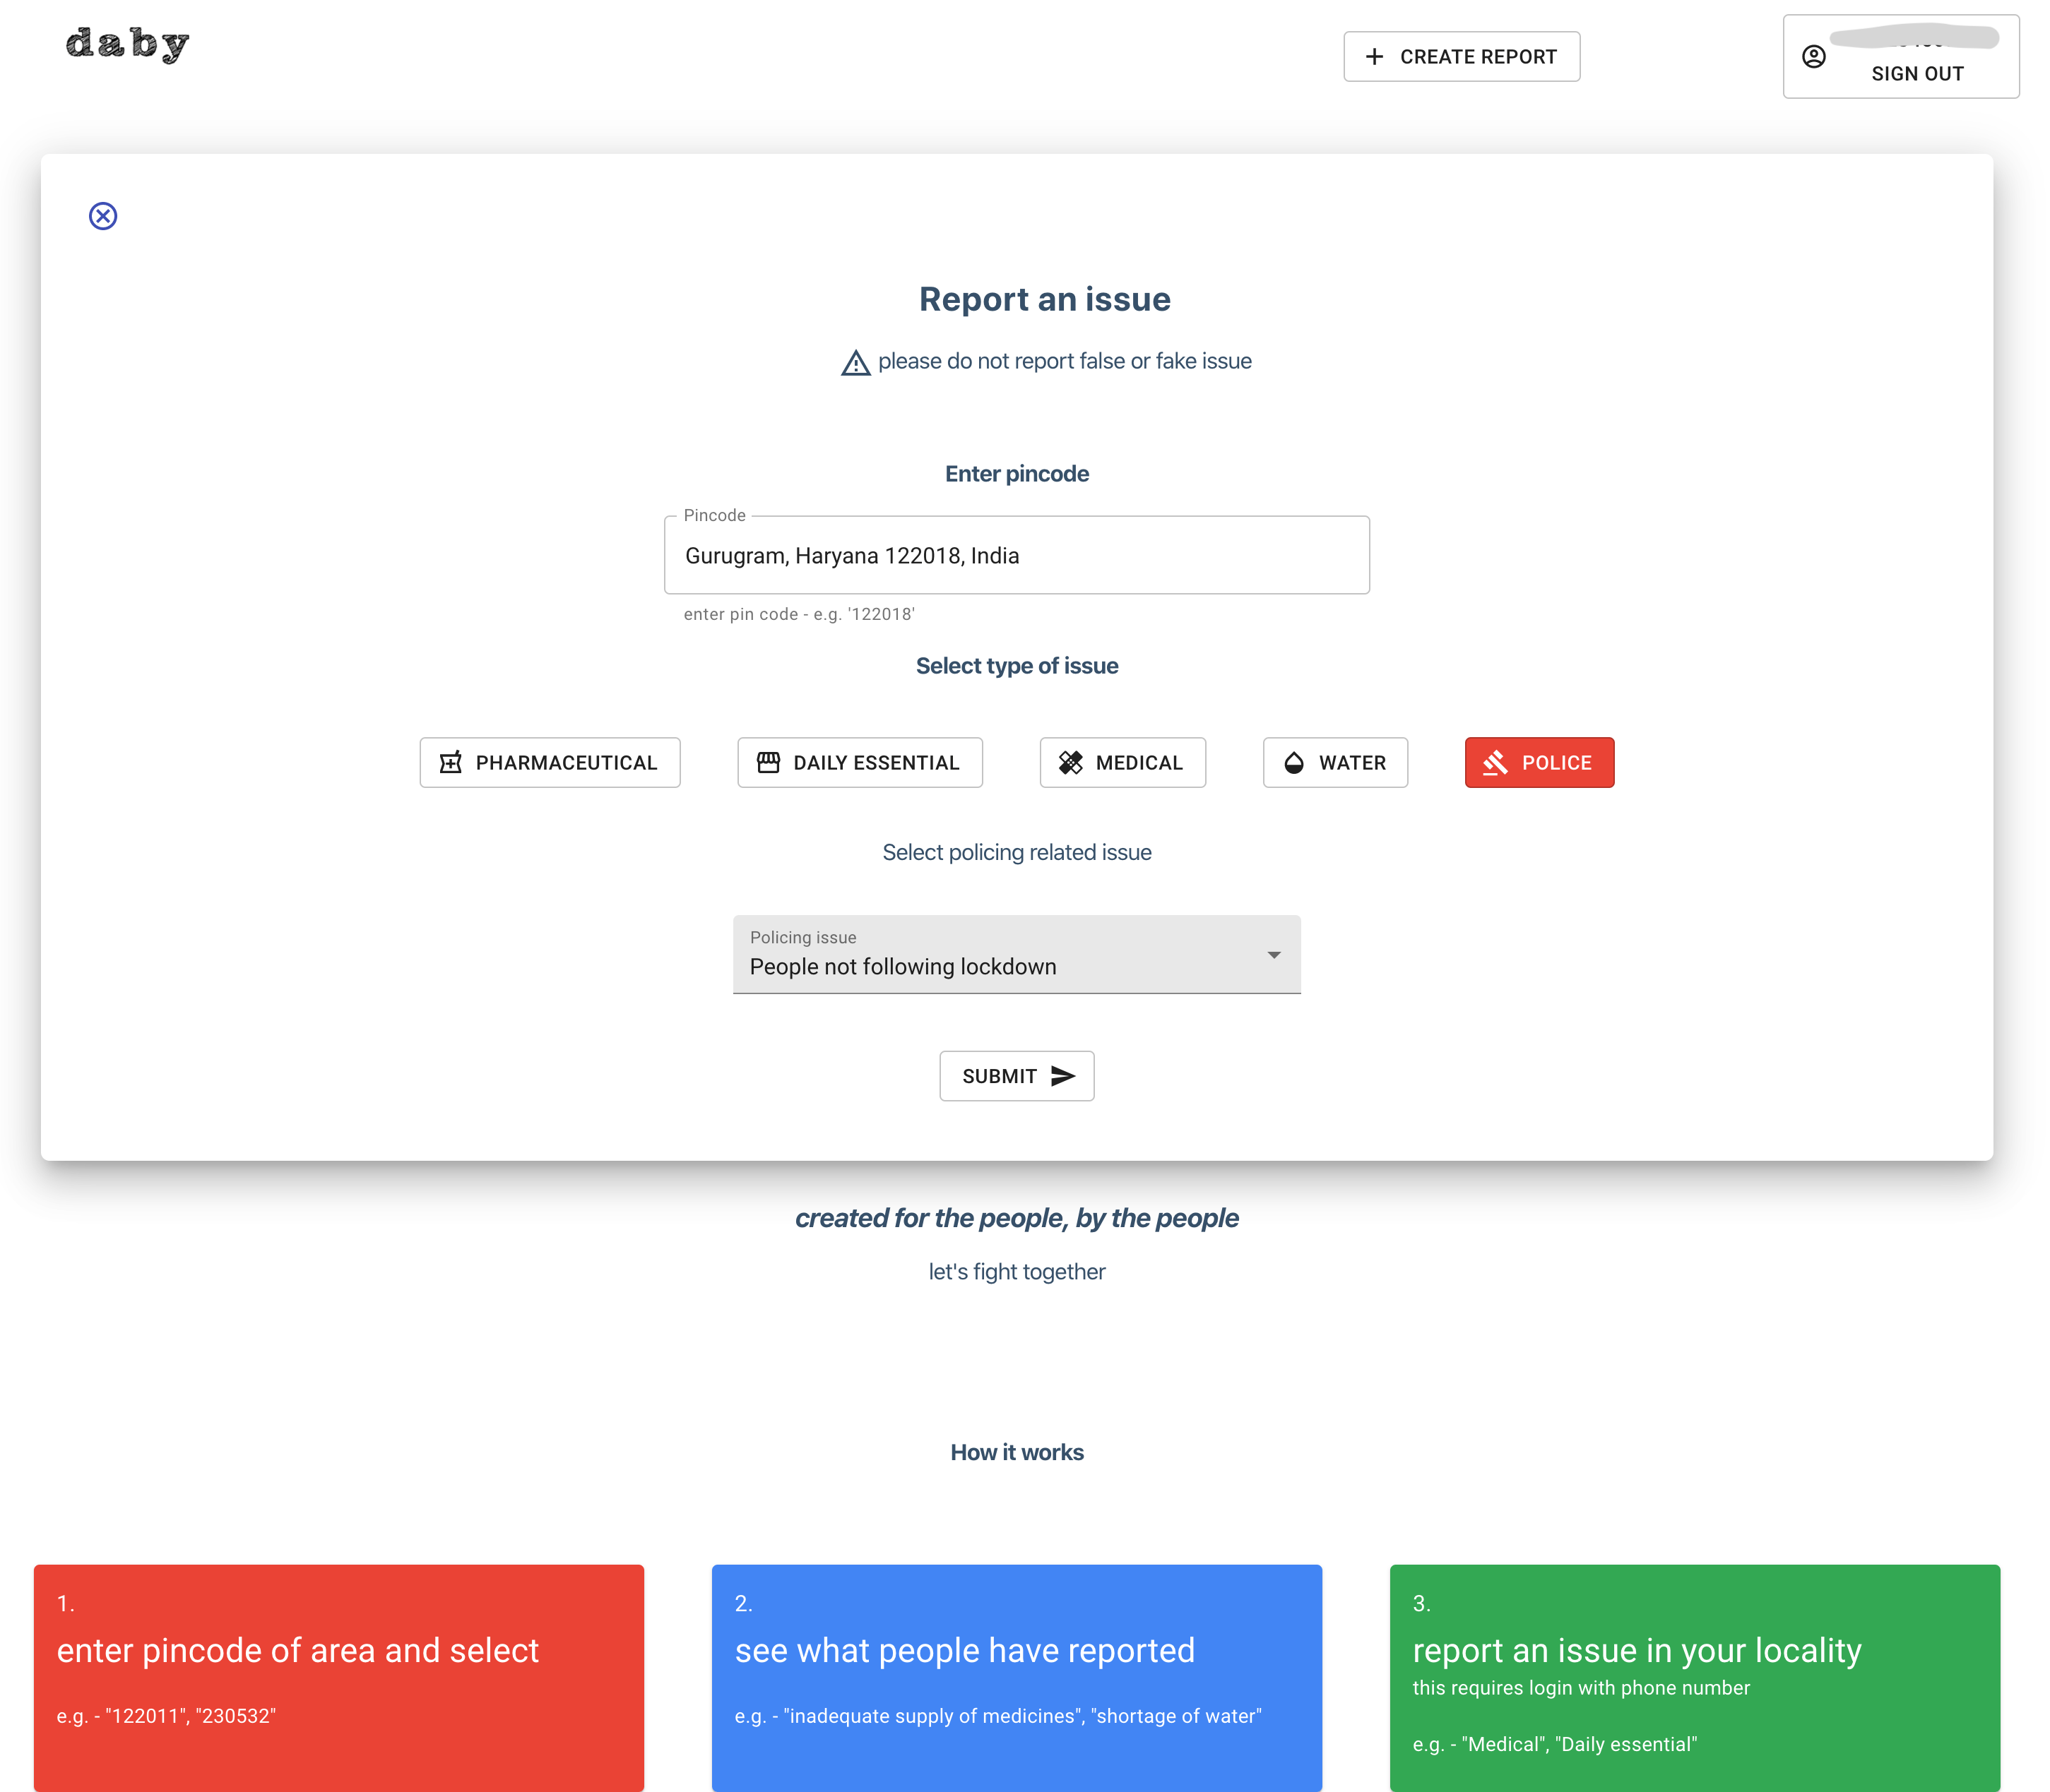The height and width of the screenshot is (1792, 2050).
Task: Click the gavel icon on Police
Action: coord(1495,763)
